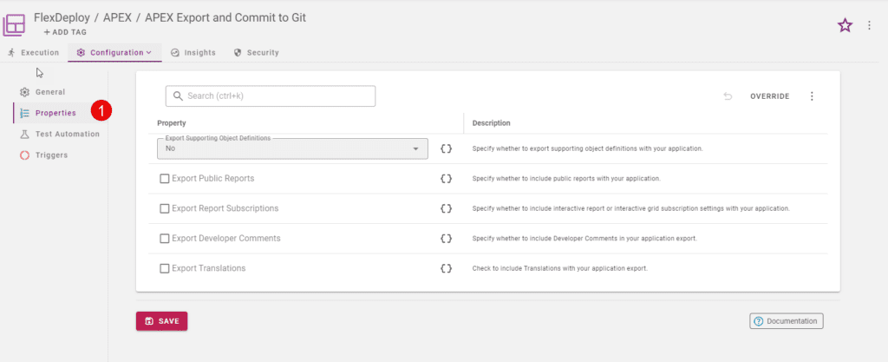Enable Export Report Subscriptions checkbox
This screenshot has width=888, height=362.
(164, 208)
